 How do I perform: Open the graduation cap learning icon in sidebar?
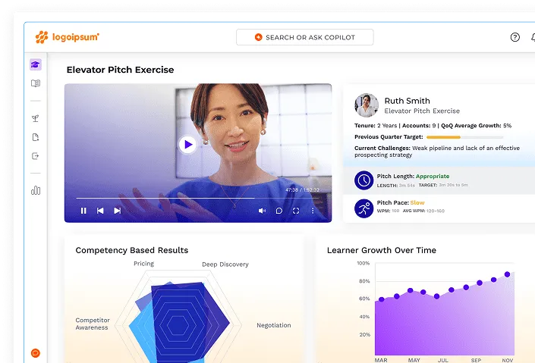tap(36, 65)
